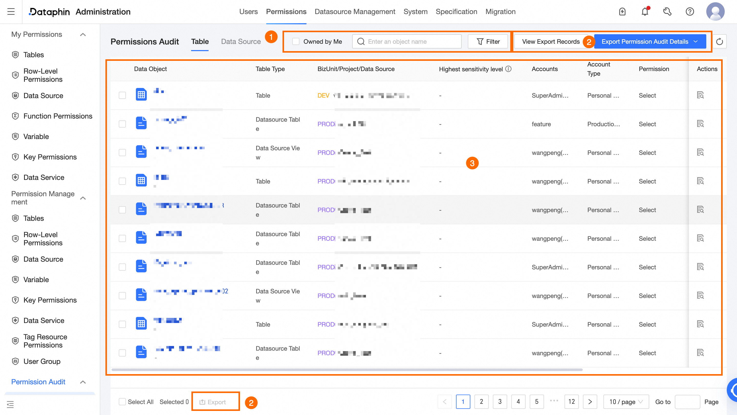Open the 10 / page size dropdown
Image resolution: width=737 pixels, height=415 pixels.
[626, 401]
